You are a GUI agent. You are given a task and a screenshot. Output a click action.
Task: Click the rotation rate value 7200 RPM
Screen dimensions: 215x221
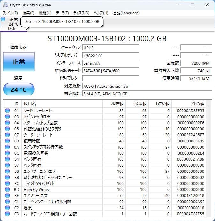click(x=196, y=63)
